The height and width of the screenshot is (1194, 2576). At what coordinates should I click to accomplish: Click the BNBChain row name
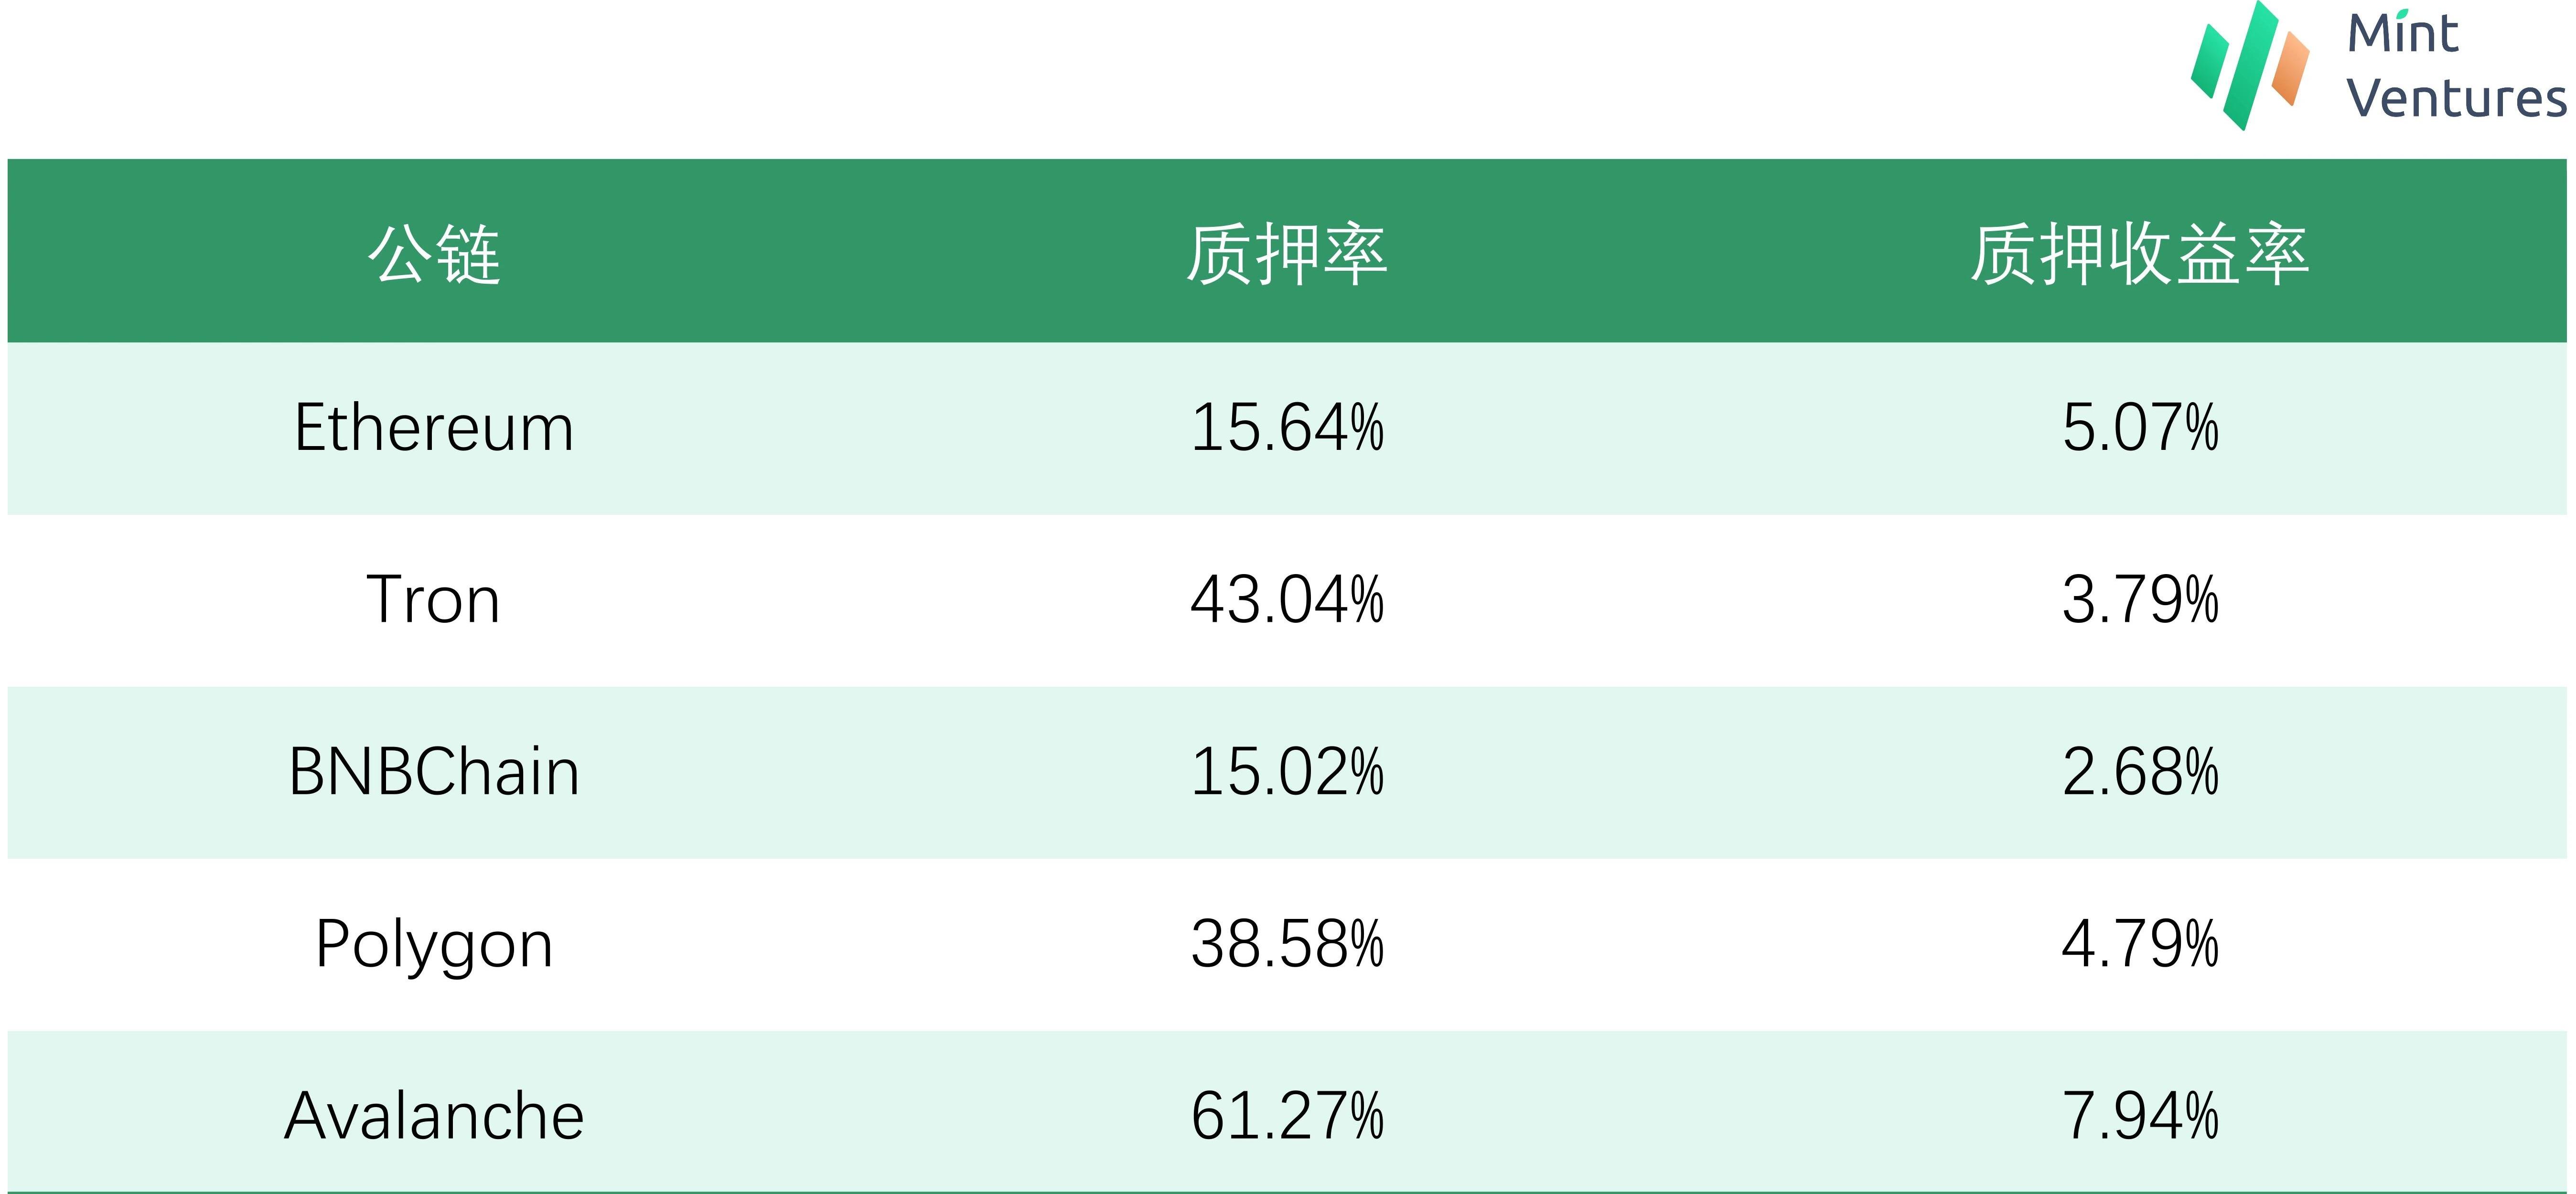point(434,772)
